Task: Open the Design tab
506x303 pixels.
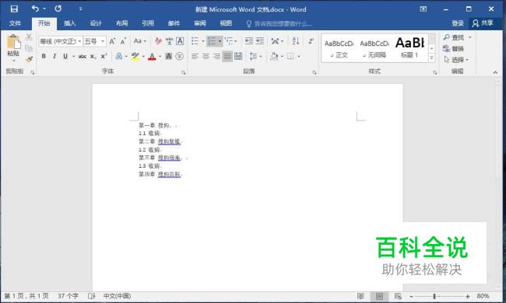Action: tap(96, 23)
